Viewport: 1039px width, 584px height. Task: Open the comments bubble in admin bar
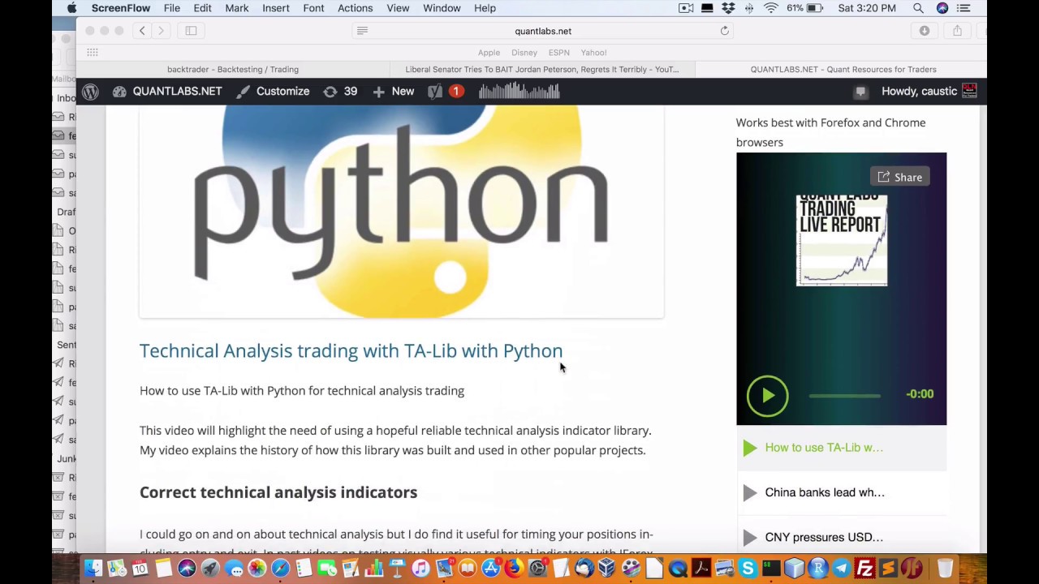point(860,92)
